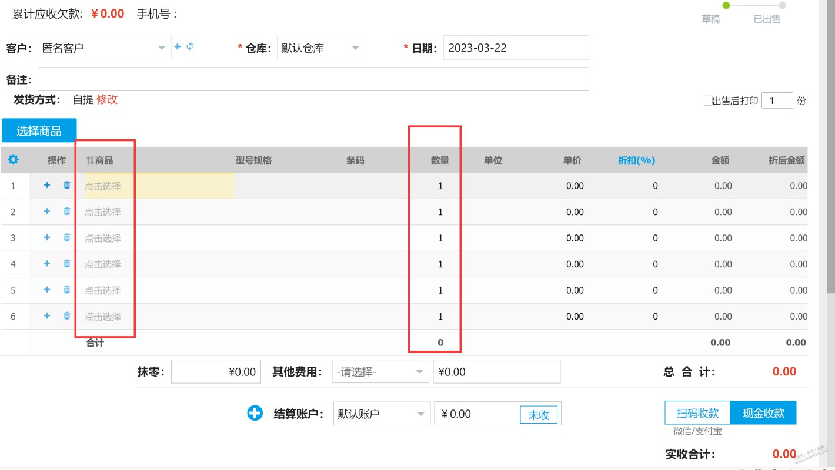Viewport: 835px width, 470px height.
Task: Click 点击选择 in row 5
Action: [102, 290]
